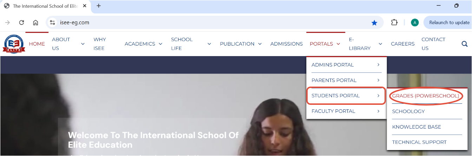Open the site search magnifier icon

click(464, 44)
